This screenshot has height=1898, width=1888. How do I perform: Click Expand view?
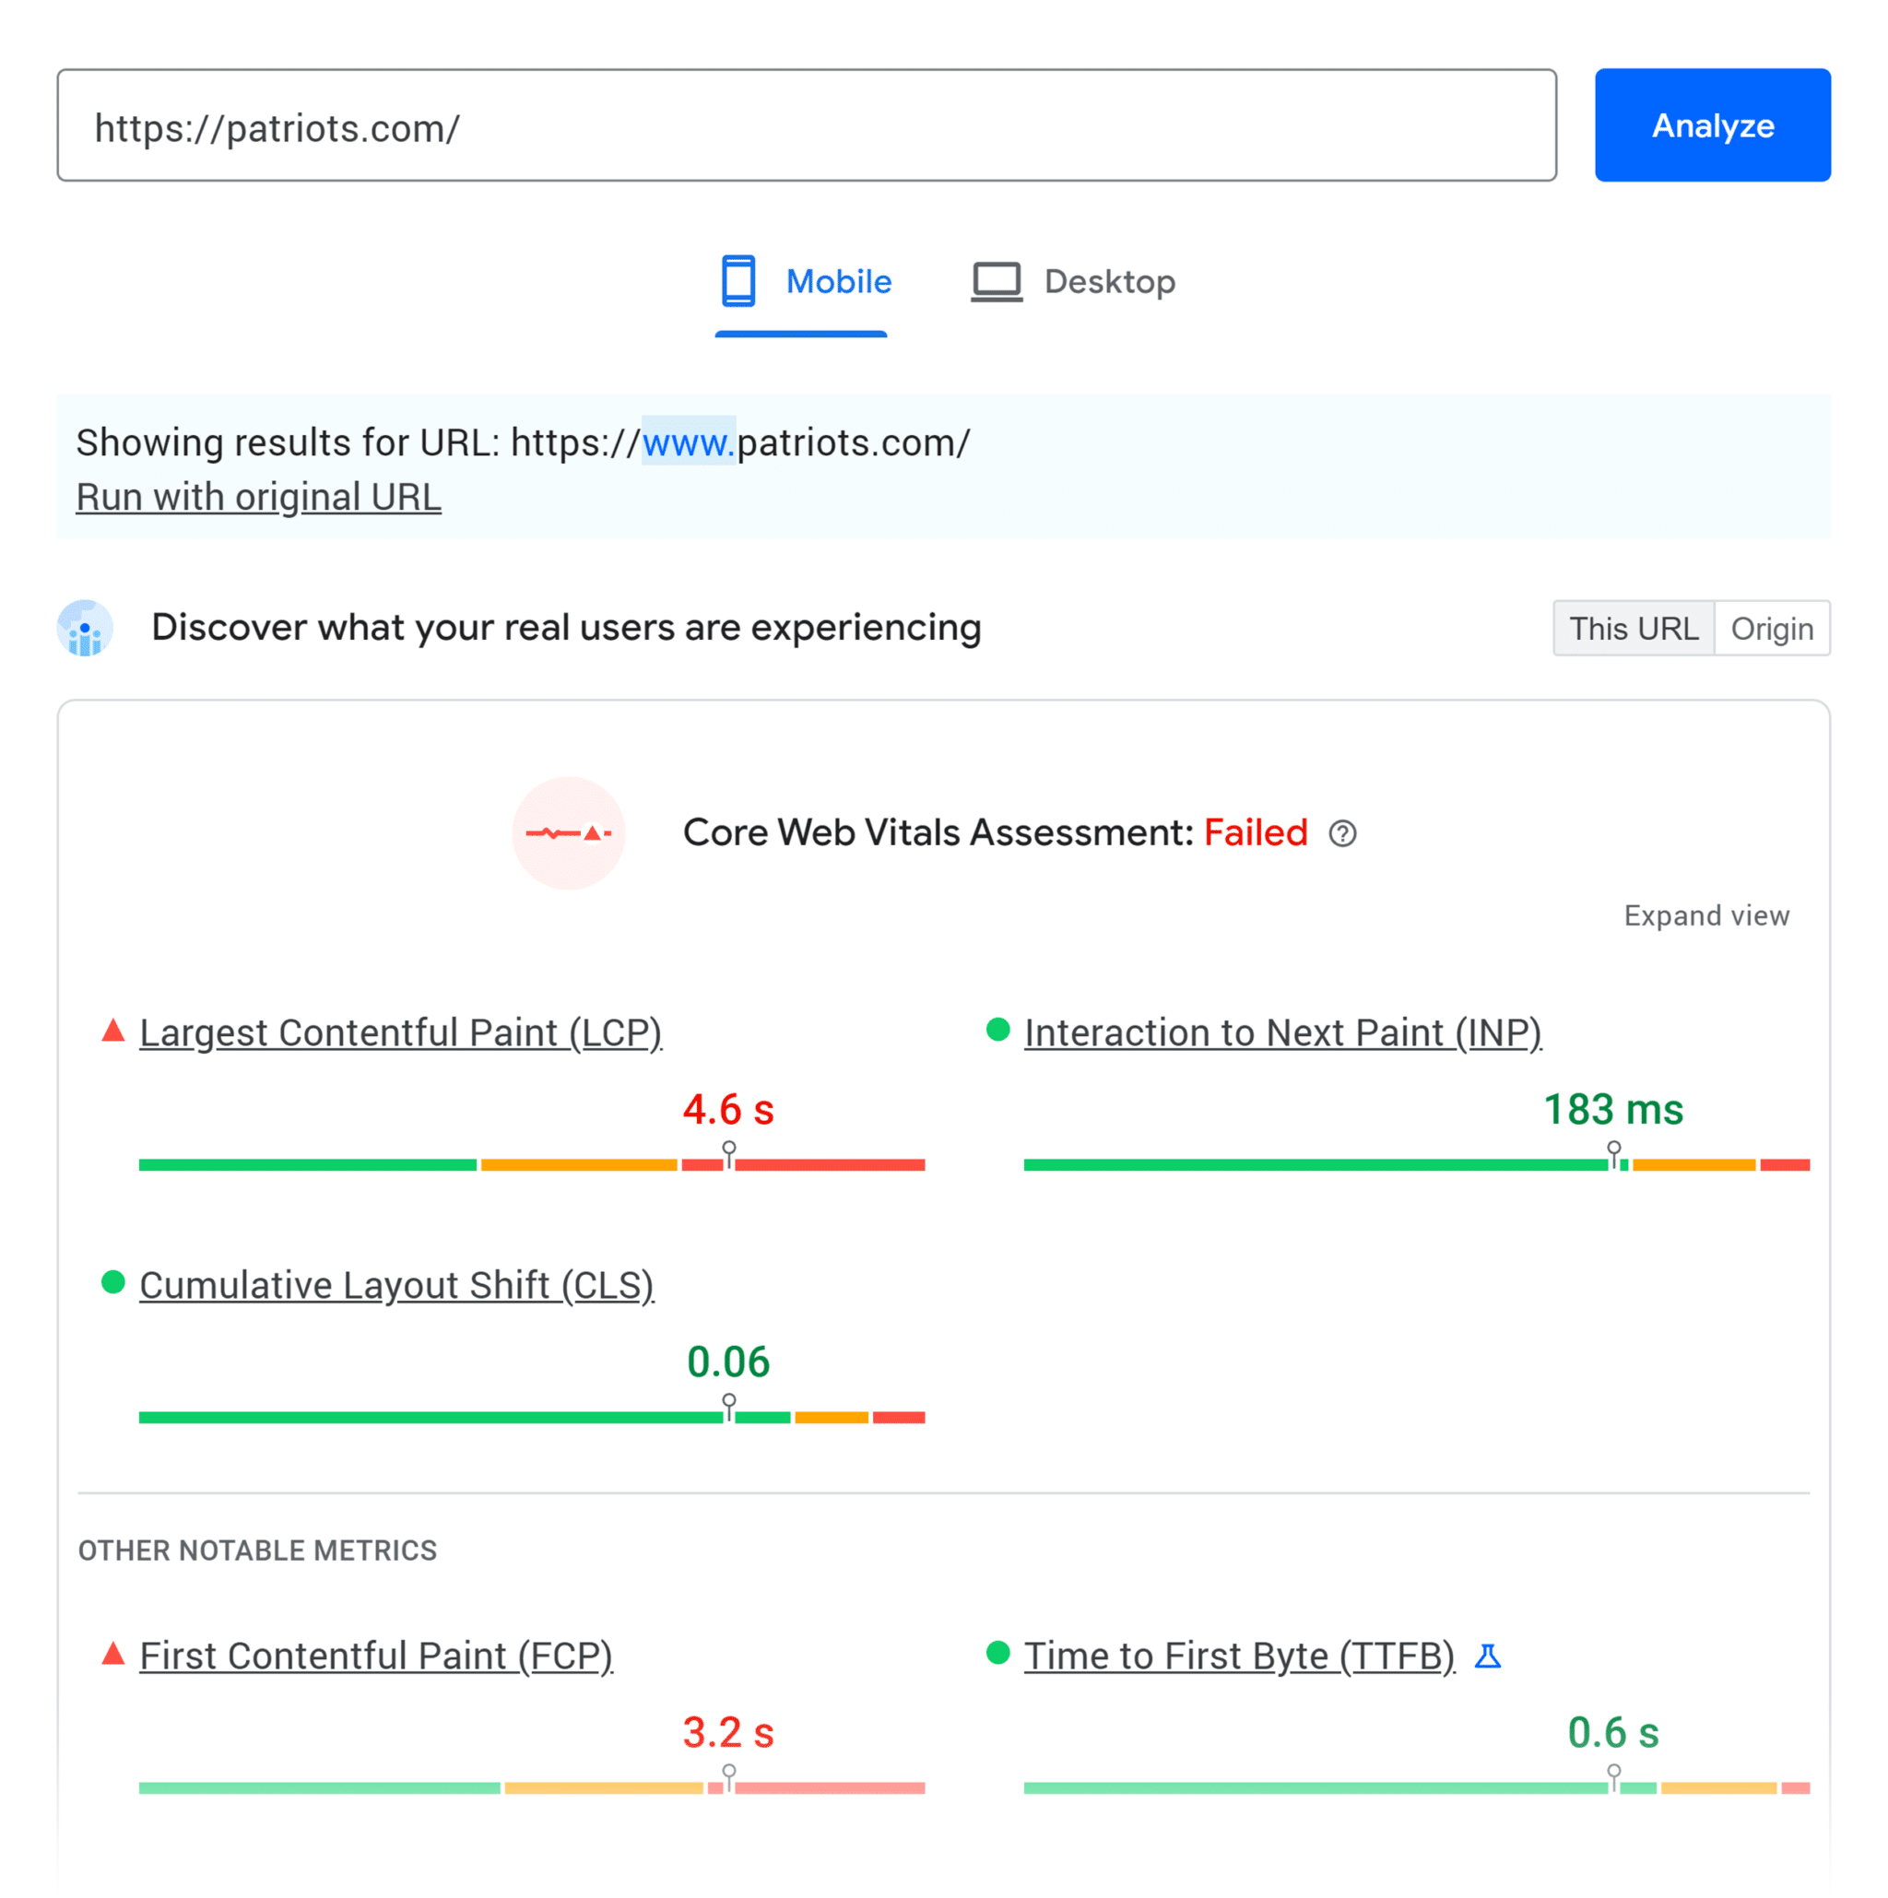[x=1706, y=915]
